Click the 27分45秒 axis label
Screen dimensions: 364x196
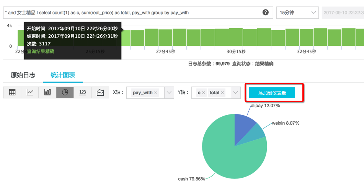click(x=165, y=51)
